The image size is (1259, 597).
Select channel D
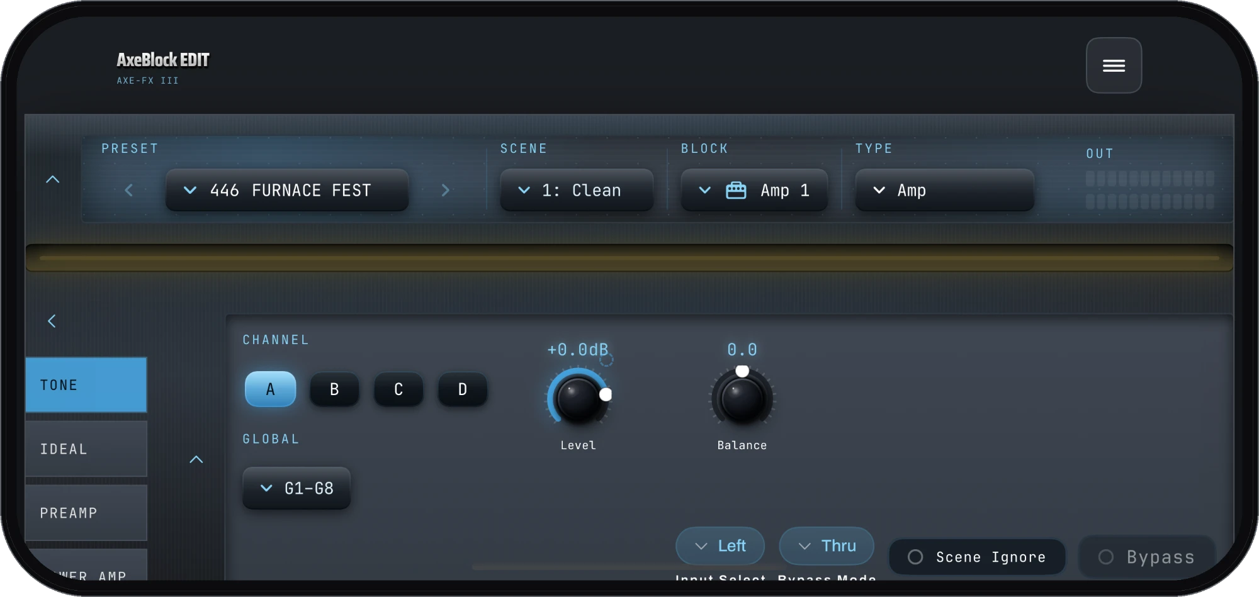coord(463,389)
